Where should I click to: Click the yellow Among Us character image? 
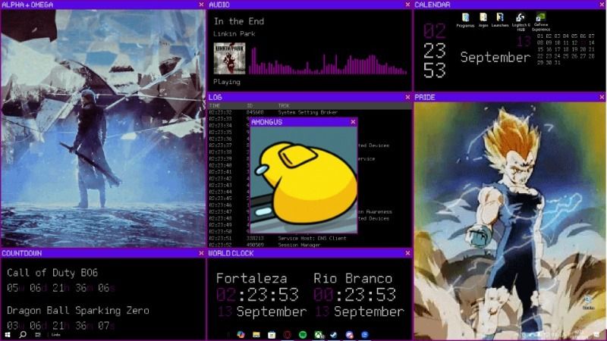click(304, 180)
